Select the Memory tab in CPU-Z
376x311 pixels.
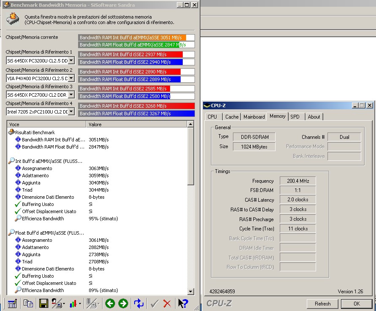(277, 116)
